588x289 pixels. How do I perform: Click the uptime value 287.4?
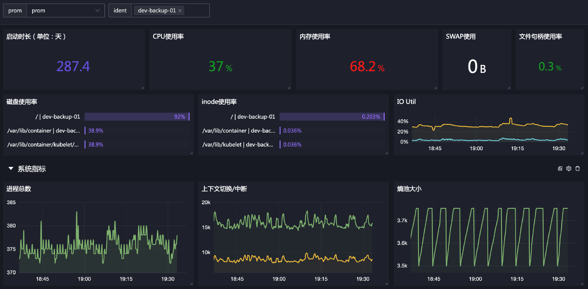tap(73, 66)
